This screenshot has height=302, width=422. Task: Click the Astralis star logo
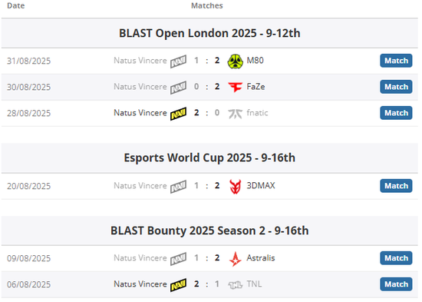(236, 259)
